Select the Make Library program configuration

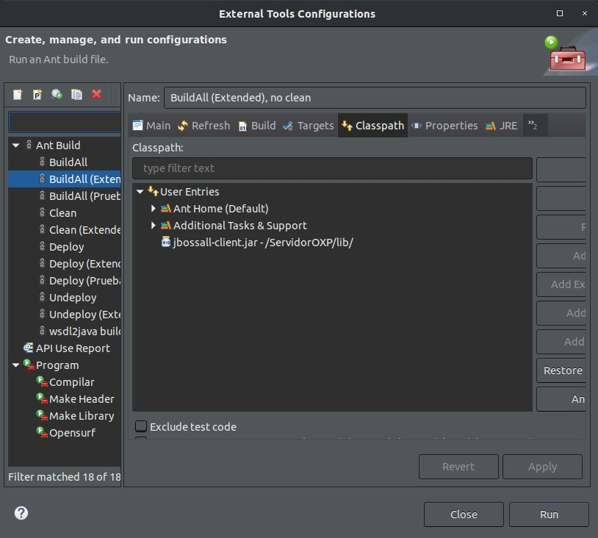(75, 415)
